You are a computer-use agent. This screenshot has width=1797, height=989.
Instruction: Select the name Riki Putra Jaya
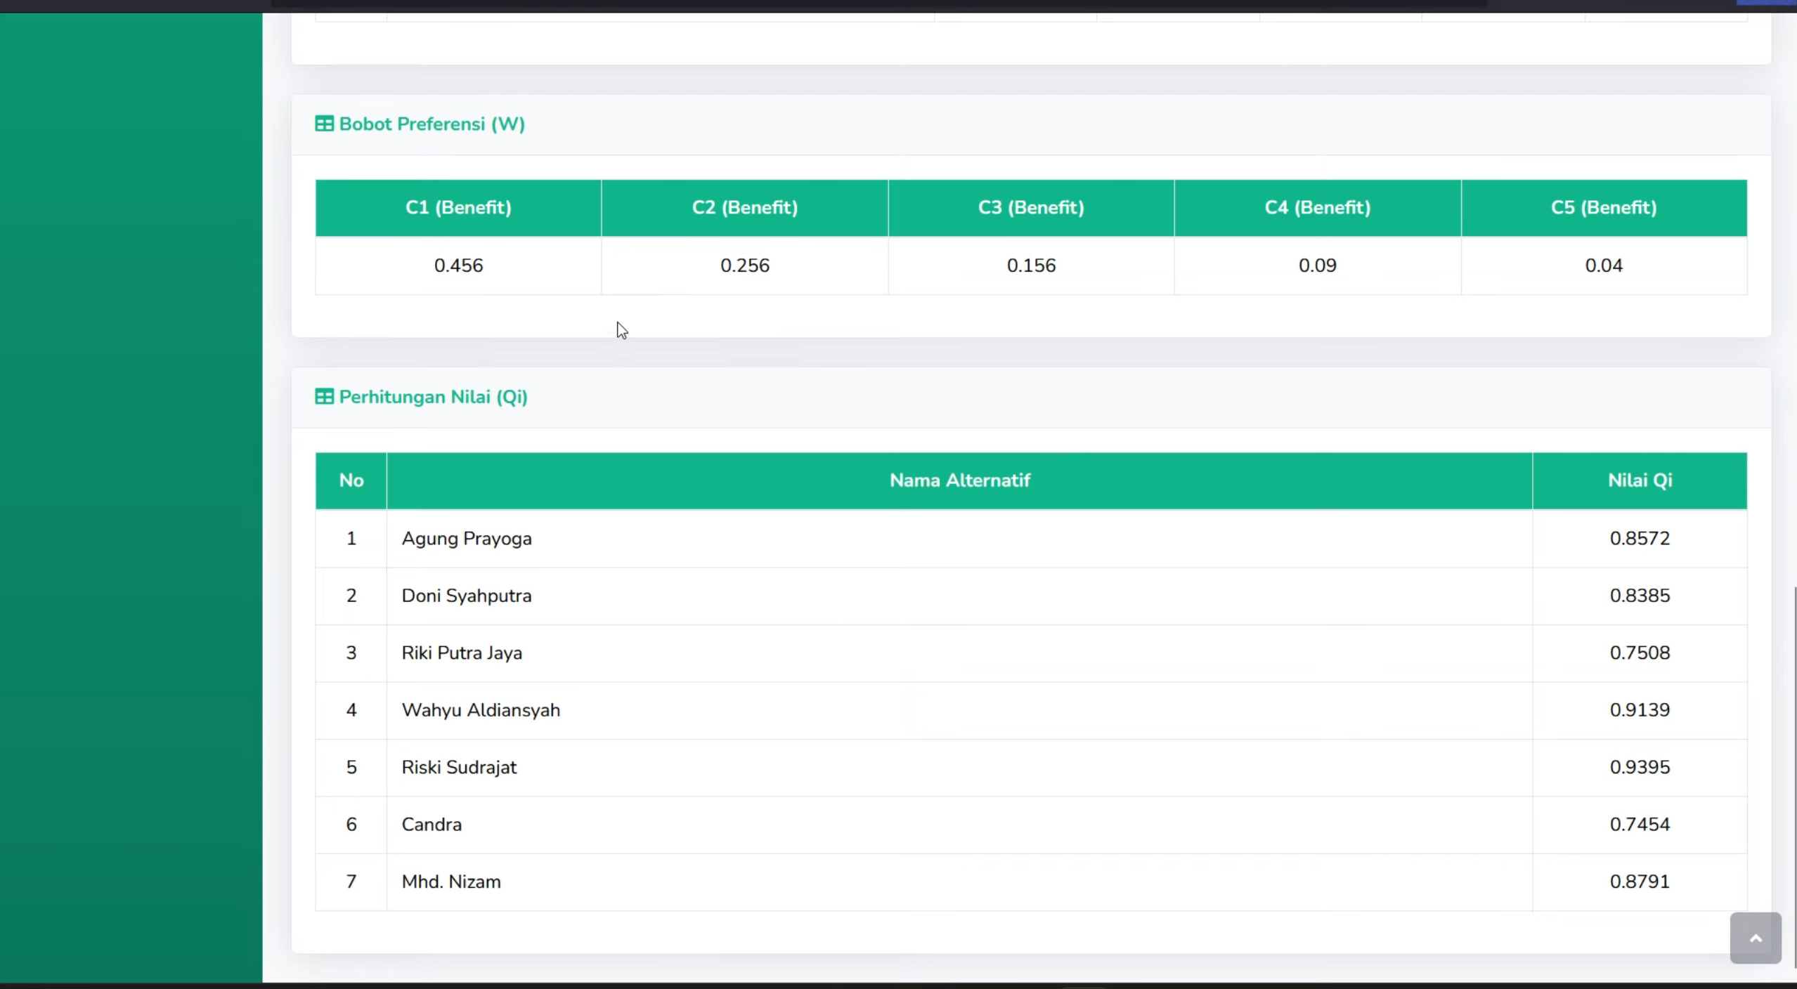click(x=462, y=653)
